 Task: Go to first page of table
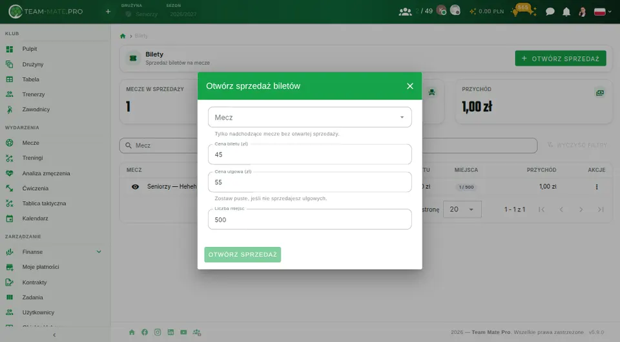[x=541, y=209]
